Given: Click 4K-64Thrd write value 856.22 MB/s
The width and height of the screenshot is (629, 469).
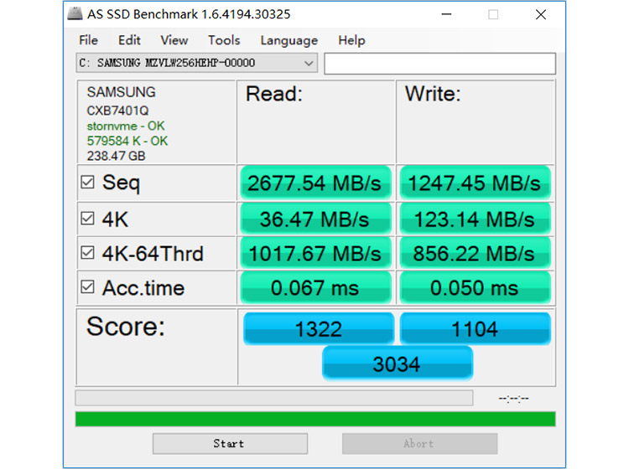Looking at the screenshot, I should [475, 253].
